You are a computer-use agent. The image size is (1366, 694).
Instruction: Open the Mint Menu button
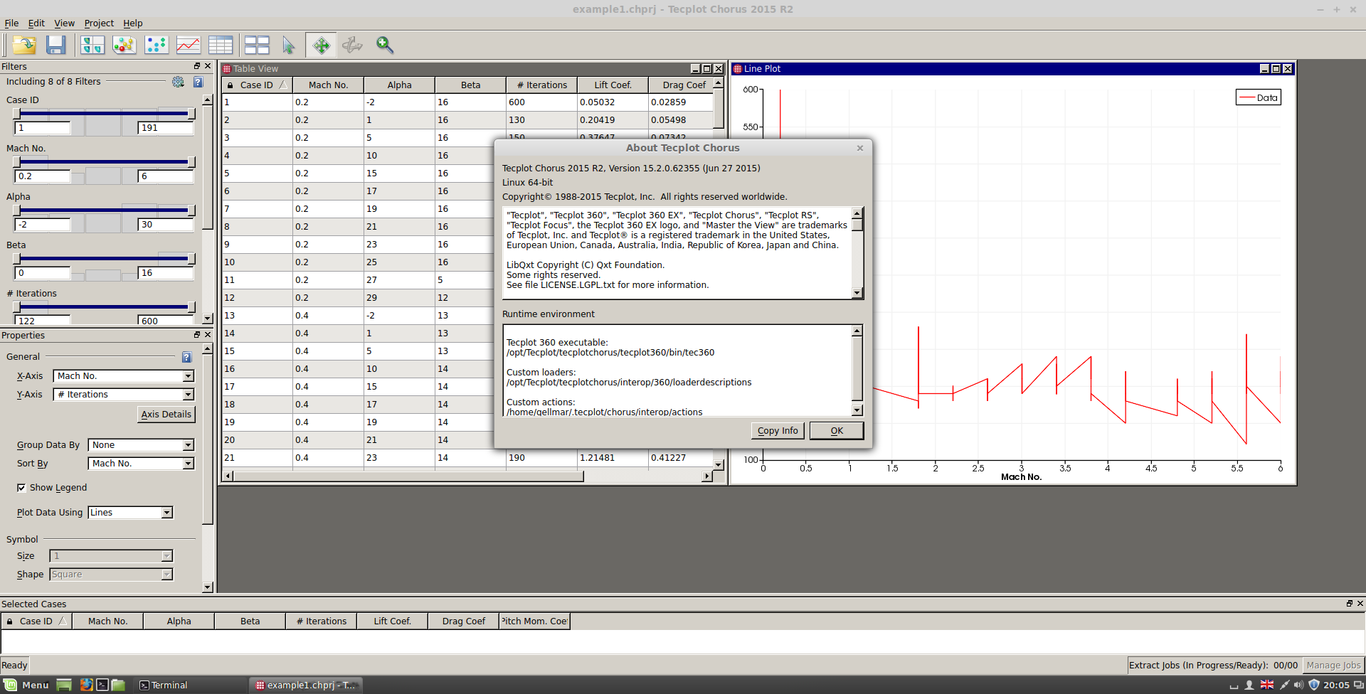tap(26, 685)
